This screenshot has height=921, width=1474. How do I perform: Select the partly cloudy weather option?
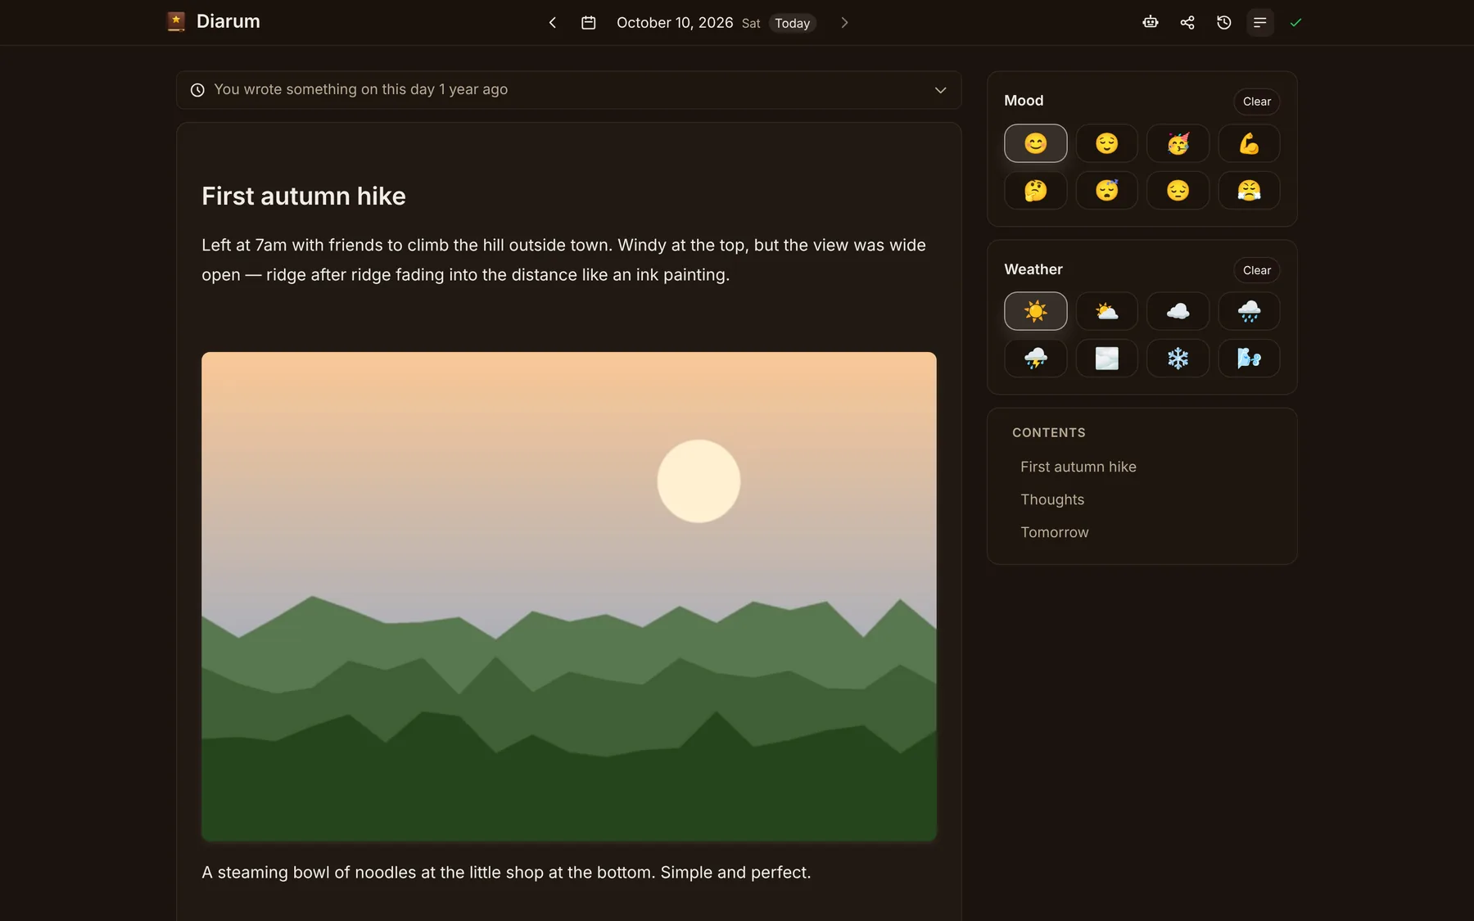point(1107,311)
